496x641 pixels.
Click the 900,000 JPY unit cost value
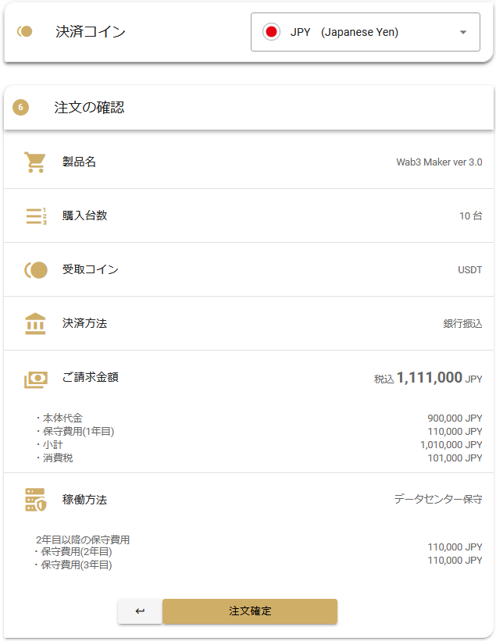pos(455,418)
